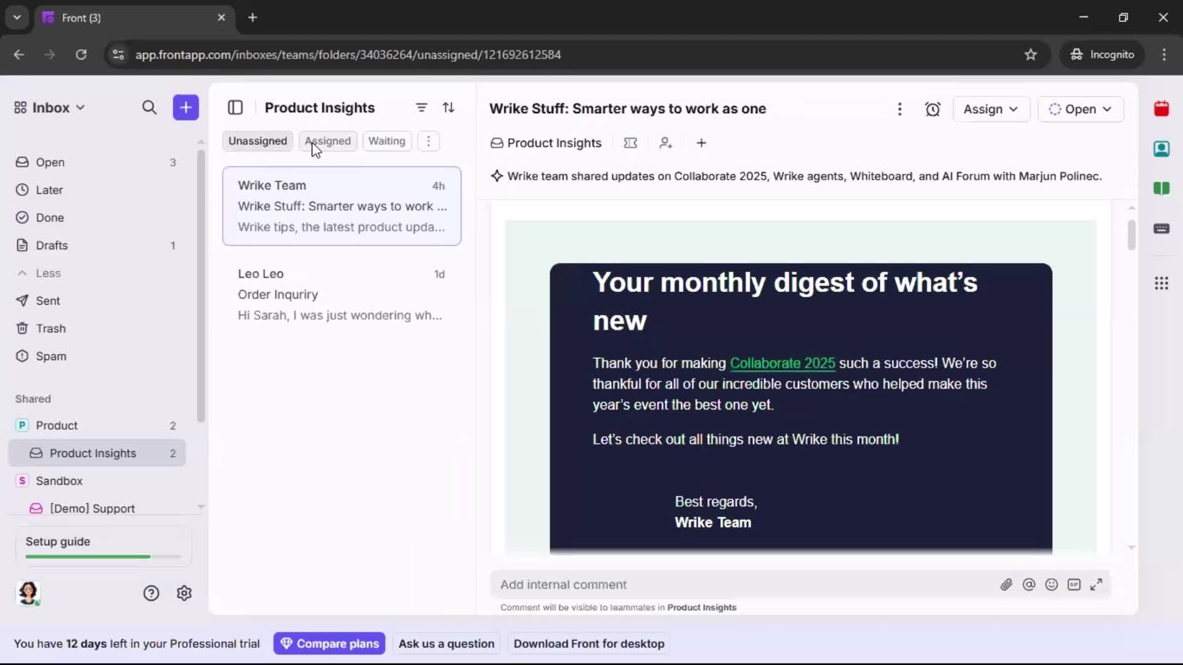
Task: Change the sort order of conversations
Action: [x=449, y=107]
